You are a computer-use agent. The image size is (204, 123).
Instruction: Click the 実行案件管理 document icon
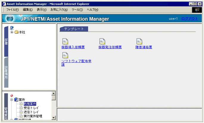click(21, 116)
